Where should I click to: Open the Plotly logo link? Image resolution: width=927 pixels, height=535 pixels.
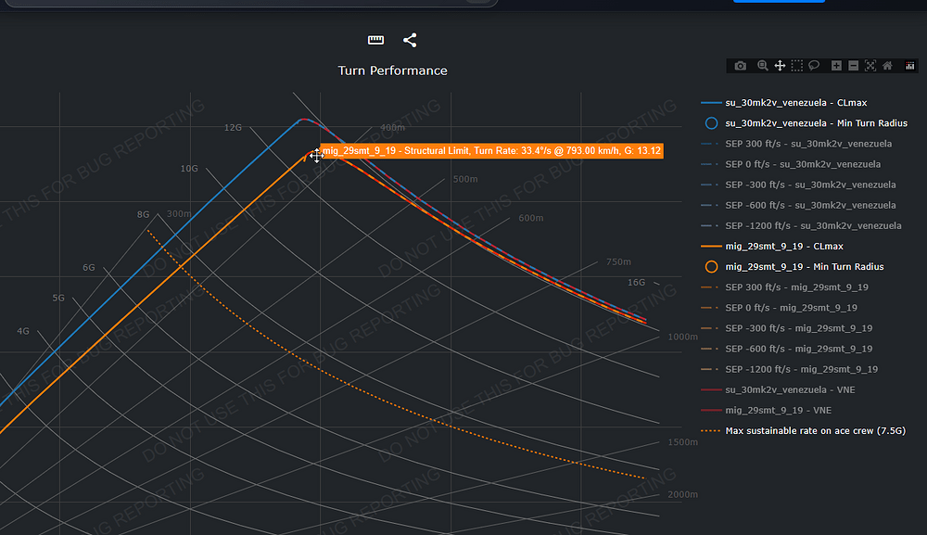[x=909, y=66]
